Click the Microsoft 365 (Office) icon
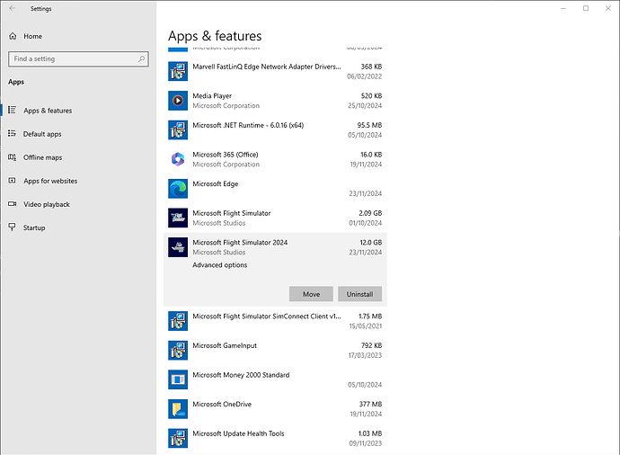620x455 pixels. [178, 159]
